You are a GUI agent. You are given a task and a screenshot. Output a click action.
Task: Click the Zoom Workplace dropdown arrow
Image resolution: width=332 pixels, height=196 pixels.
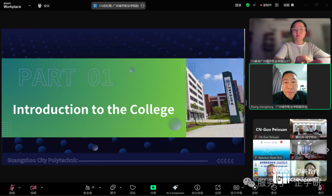(29, 6)
